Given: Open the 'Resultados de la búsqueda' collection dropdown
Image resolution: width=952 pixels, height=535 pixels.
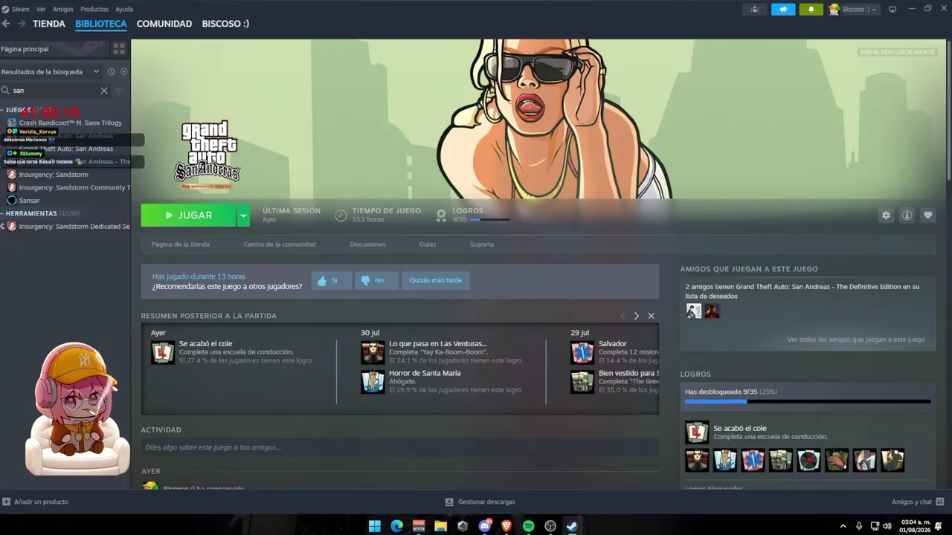Looking at the screenshot, I should coord(50,72).
